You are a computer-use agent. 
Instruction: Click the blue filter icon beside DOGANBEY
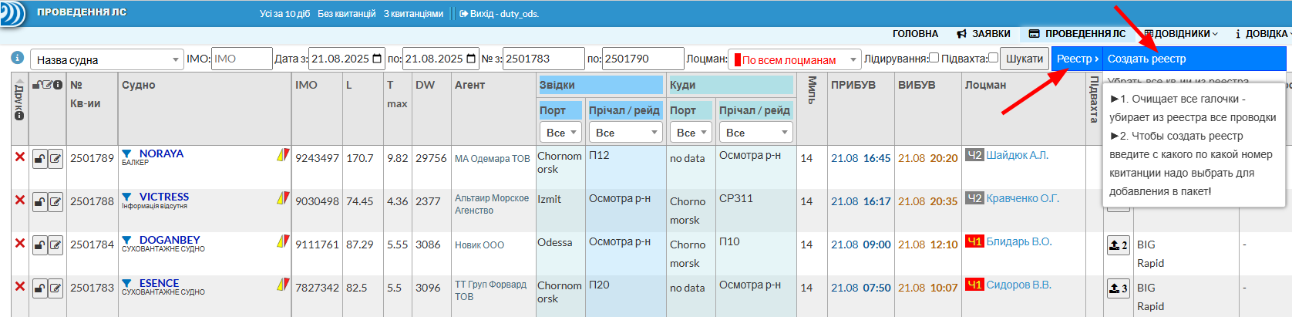click(126, 241)
